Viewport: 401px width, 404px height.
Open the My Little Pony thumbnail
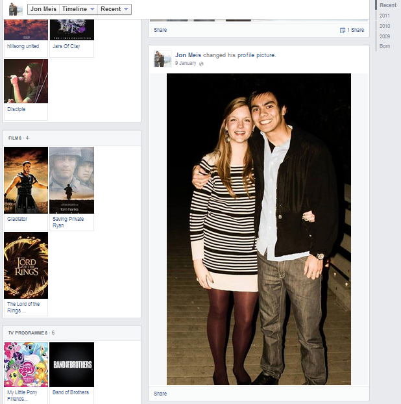pyautogui.click(x=26, y=364)
